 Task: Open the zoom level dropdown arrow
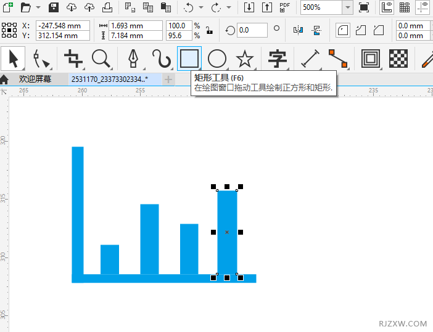coord(348,7)
